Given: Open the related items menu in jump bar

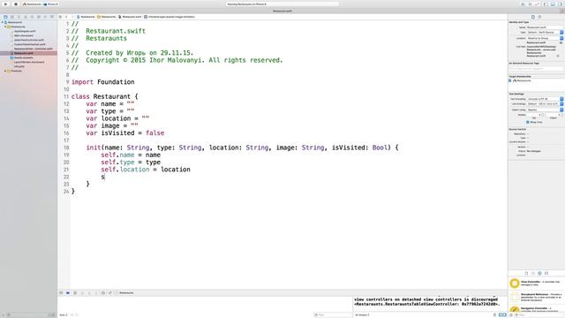Looking at the screenshot, I should pos(60,17).
